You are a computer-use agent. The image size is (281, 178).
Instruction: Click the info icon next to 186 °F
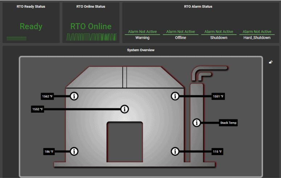pos(74,152)
